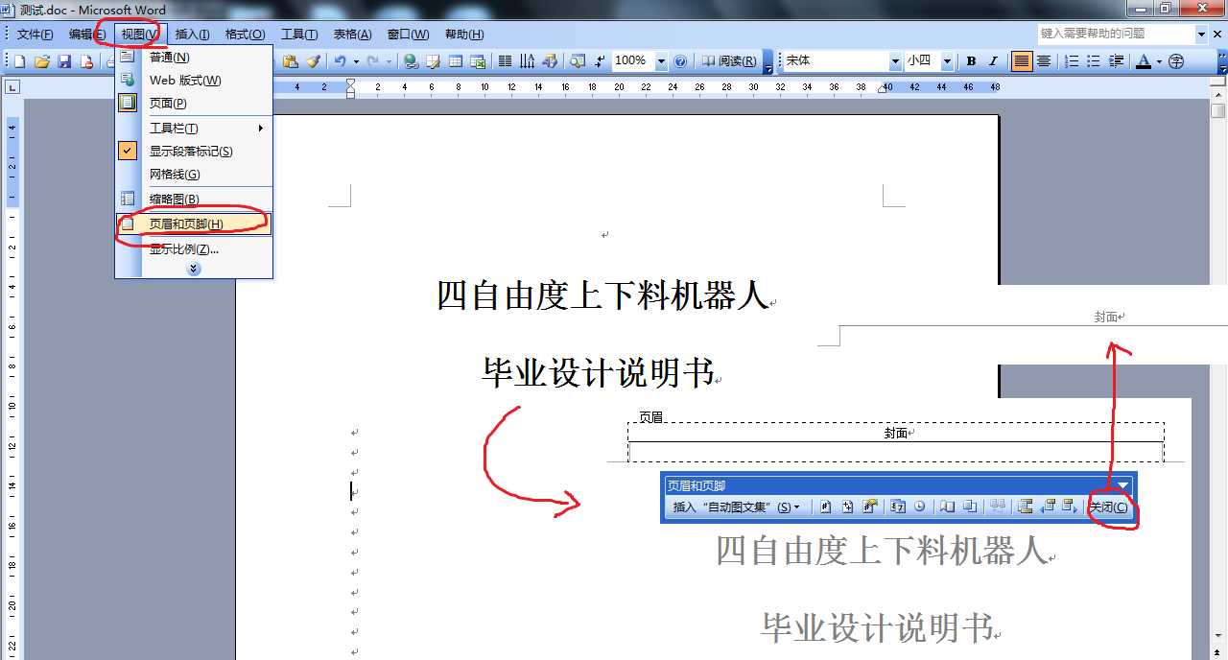This screenshot has width=1228, height=660.
Task: Apply bulleted list formatting
Action: (1094, 61)
